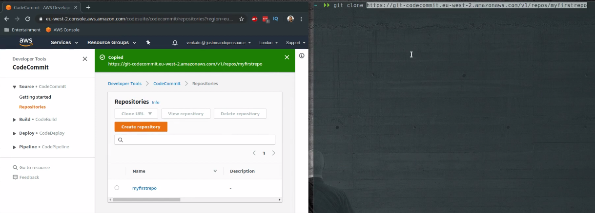Go to previous page of repositories
Image resolution: width=595 pixels, height=213 pixels.
pyautogui.click(x=254, y=153)
